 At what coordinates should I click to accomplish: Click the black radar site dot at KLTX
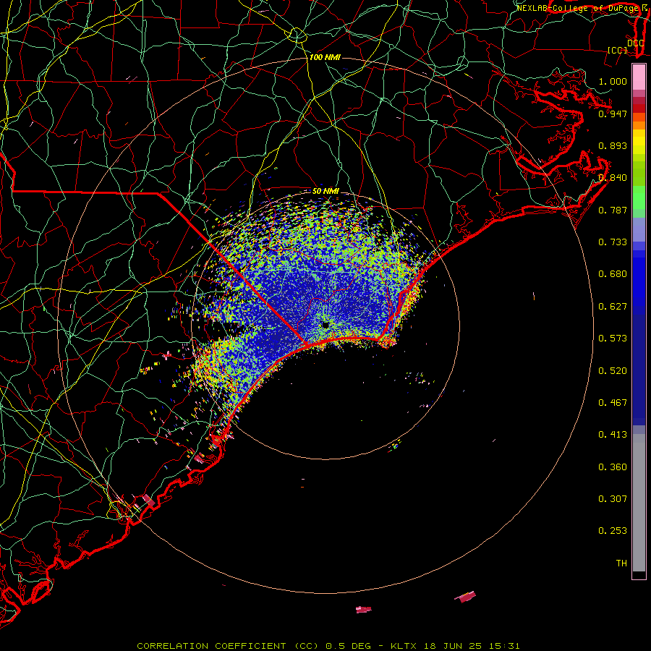pyautogui.click(x=325, y=325)
